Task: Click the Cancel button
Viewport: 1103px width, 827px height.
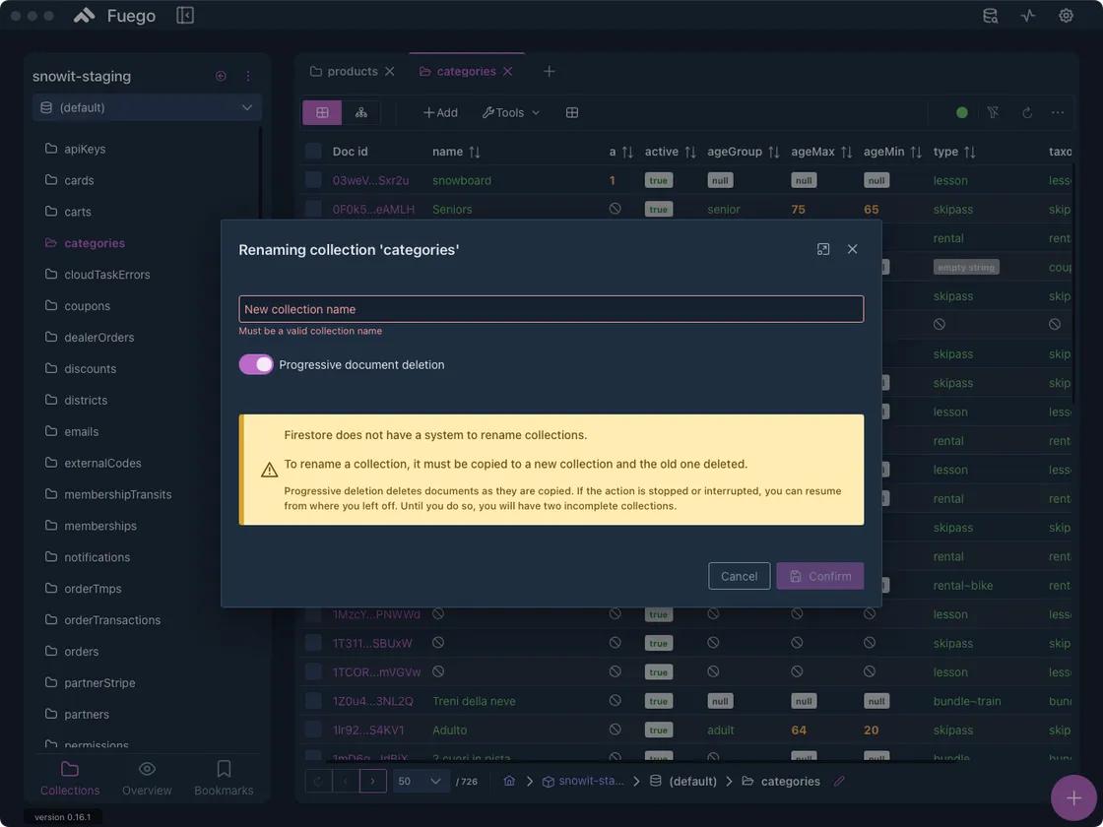Action: [739, 576]
